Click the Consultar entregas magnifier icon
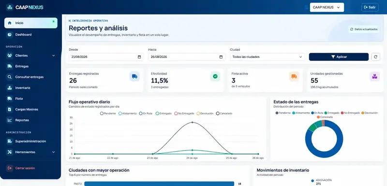 point(10,77)
